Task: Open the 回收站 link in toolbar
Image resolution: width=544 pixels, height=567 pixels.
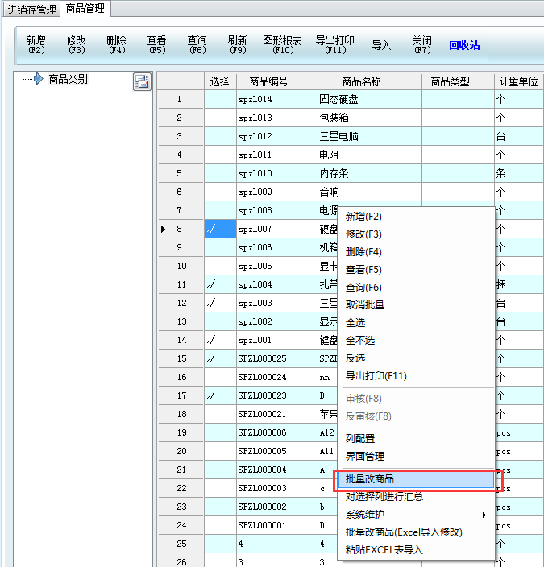Action: [464, 46]
